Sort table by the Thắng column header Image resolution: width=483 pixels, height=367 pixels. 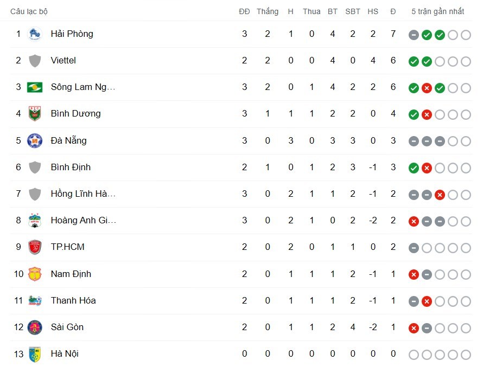point(268,11)
